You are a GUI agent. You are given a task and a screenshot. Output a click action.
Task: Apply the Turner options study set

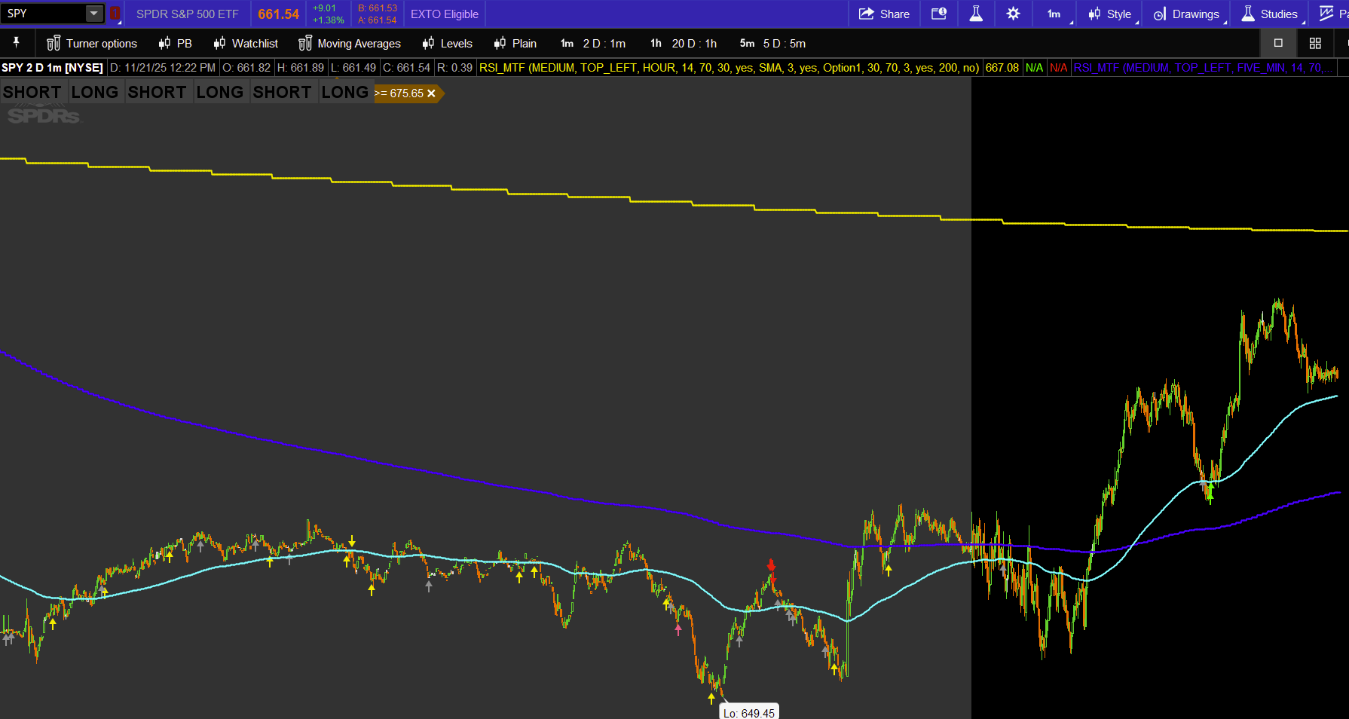pos(92,43)
